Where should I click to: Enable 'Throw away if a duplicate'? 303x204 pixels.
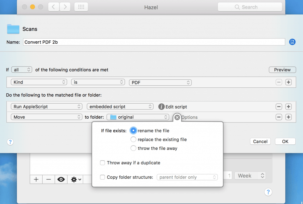point(102,163)
